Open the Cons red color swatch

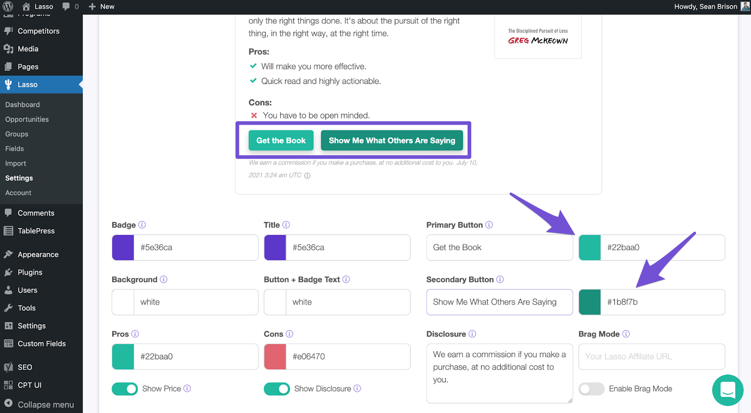click(275, 356)
